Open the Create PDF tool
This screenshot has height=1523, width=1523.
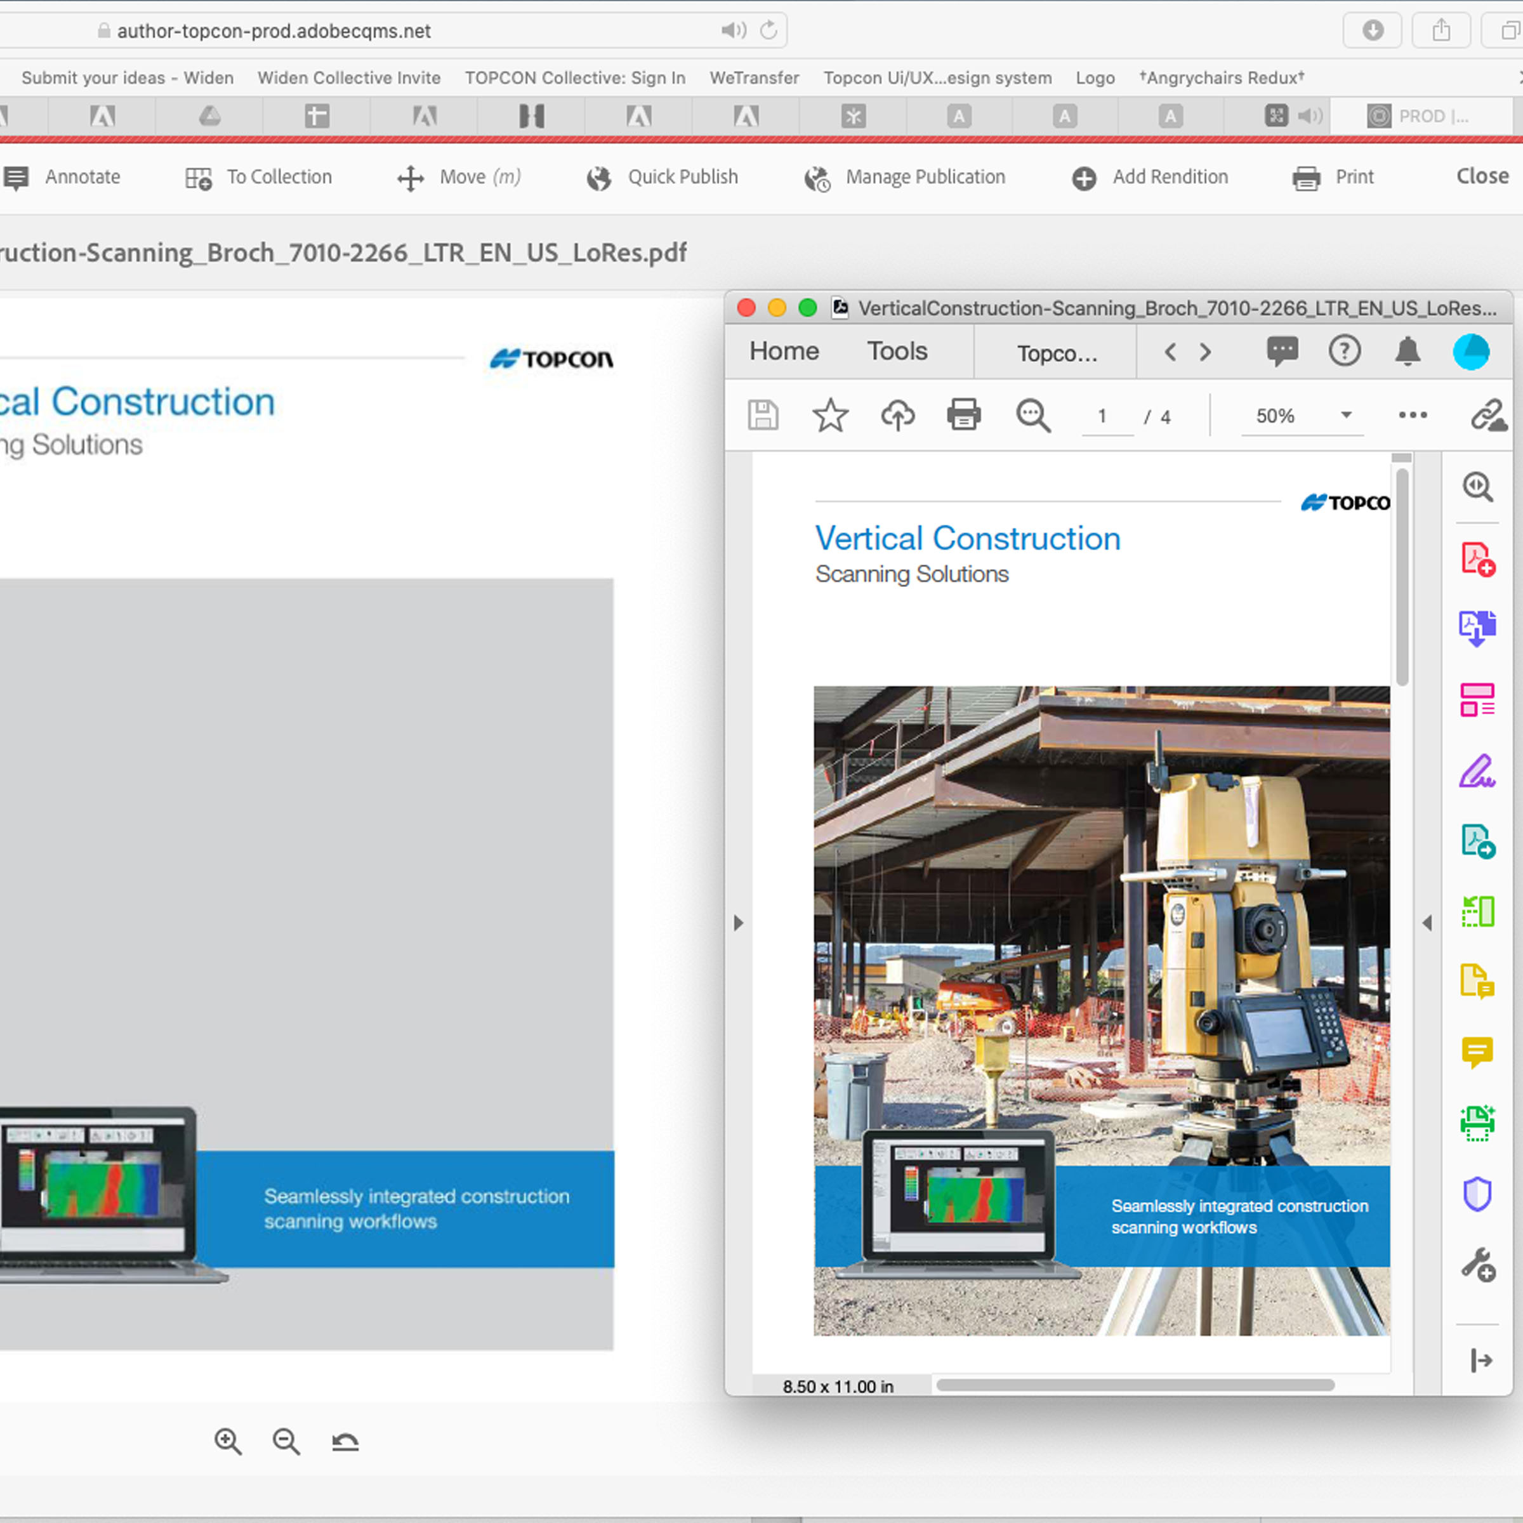click(x=1477, y=559)
